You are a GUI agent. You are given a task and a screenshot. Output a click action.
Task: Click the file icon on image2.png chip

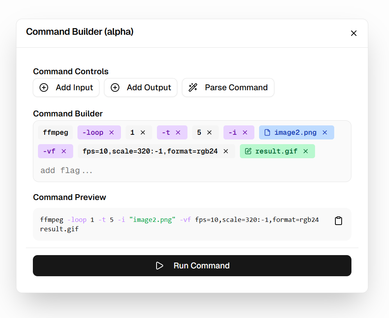click(x=267, y=133)
